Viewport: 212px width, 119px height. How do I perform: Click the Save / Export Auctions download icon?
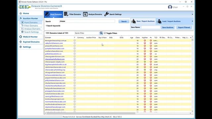click(x=133, y=21)
